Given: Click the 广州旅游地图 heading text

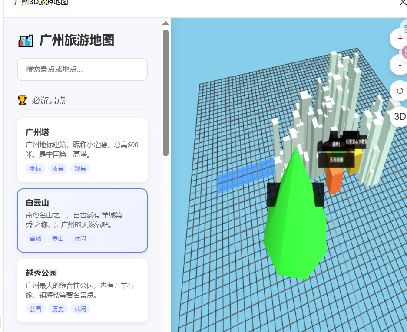Looking at the screenshot, I should [x=77, y=40].
